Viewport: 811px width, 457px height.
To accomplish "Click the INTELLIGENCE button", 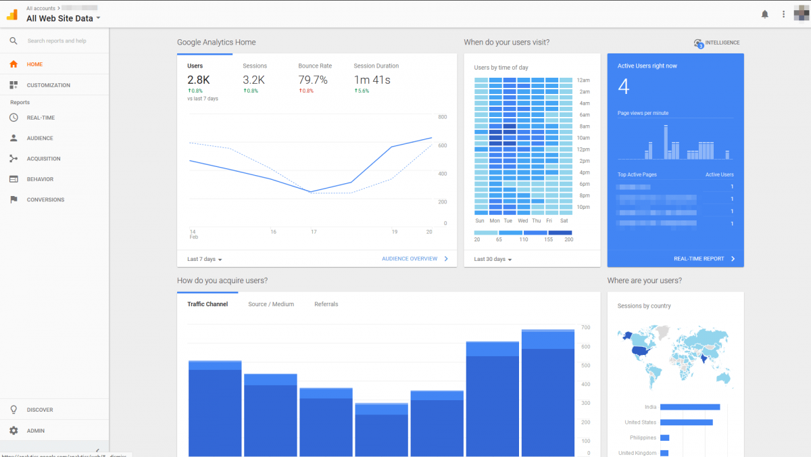I will click(x=716, y=43).
